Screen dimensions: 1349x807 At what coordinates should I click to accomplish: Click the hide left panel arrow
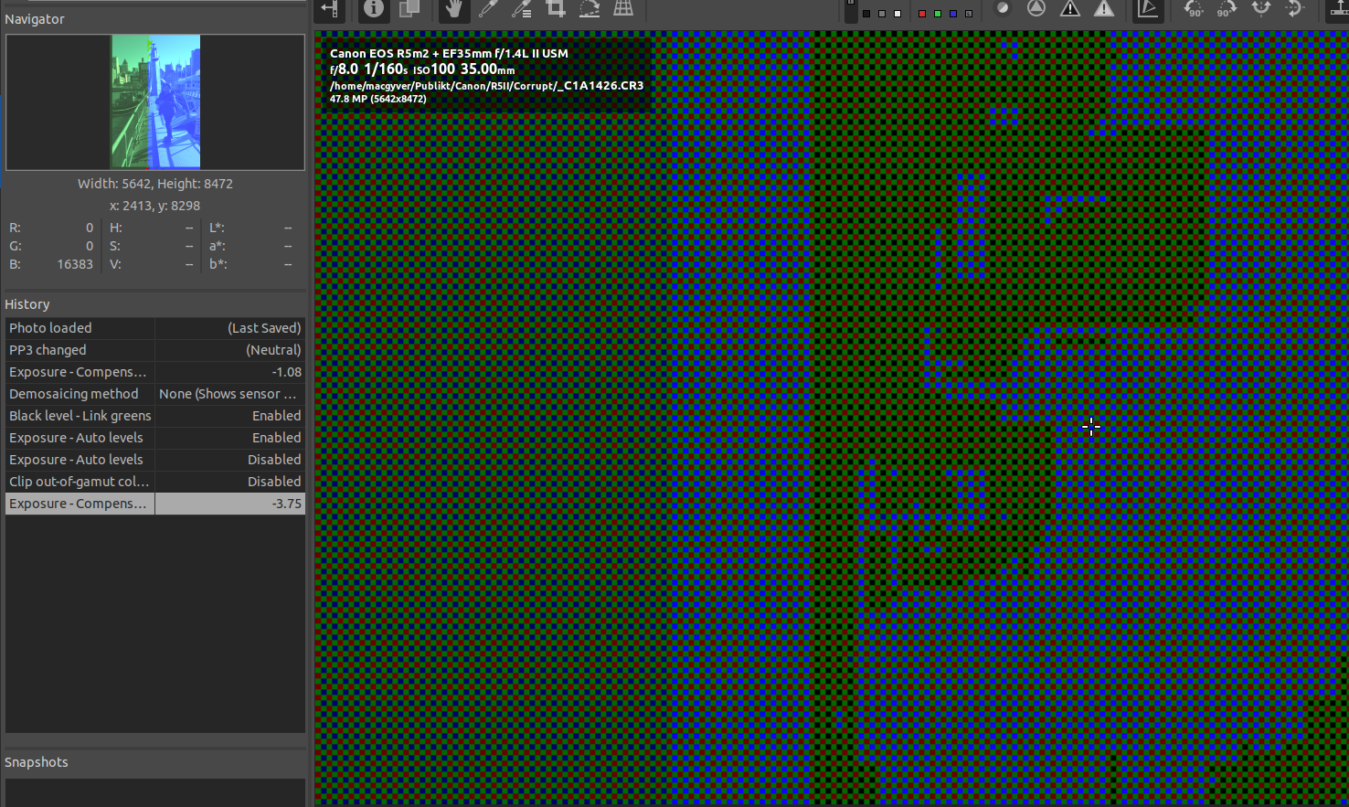click(x=329, y=11)
